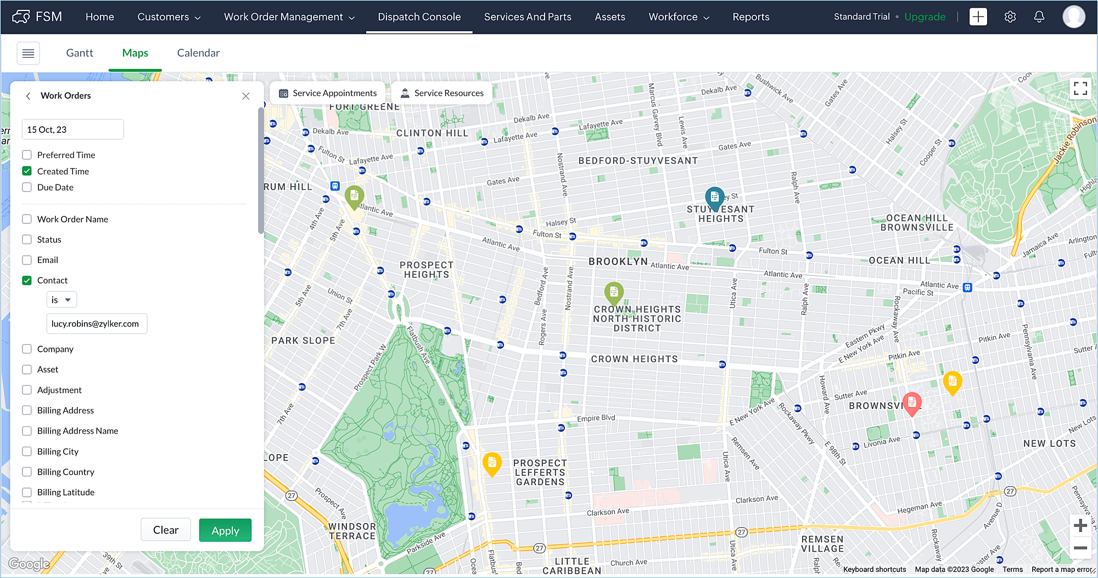Click the yellow pin near Prospect Lefferts Gardens

pyautogui.click(x=492, y=464)
